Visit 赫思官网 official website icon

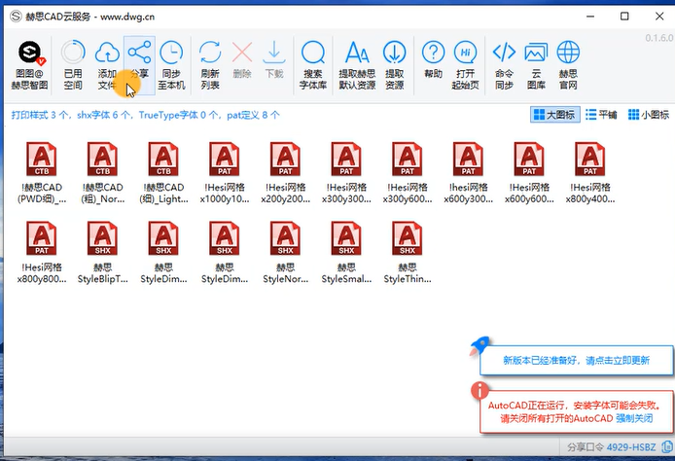(568, 64)
